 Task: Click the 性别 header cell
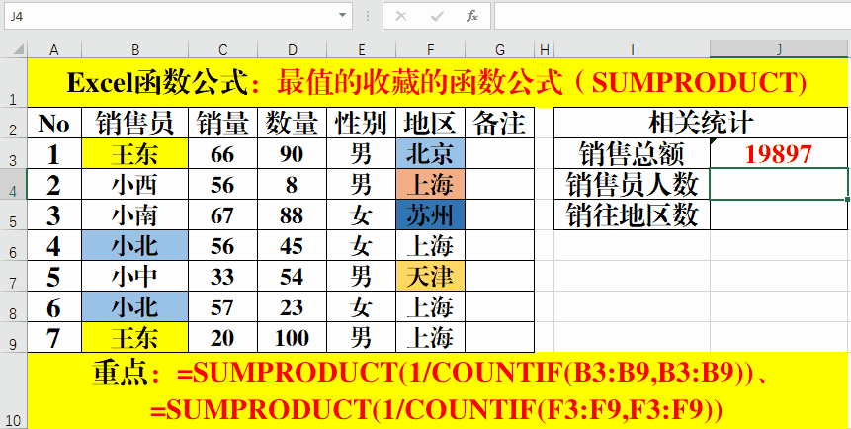coord(362,123)
